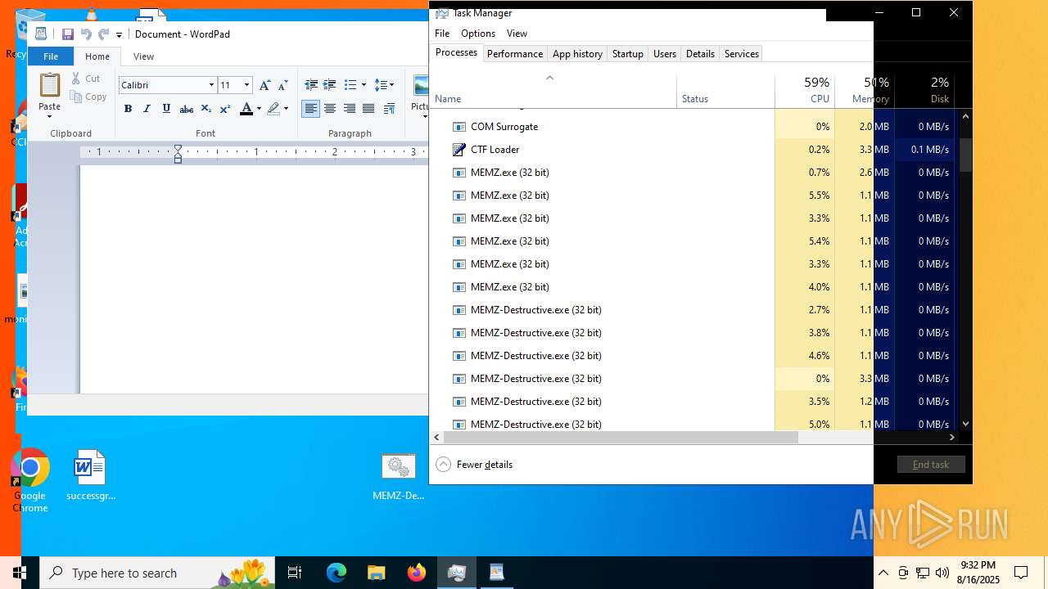Open the Calibri font family dropdown

tap(211, 85)
